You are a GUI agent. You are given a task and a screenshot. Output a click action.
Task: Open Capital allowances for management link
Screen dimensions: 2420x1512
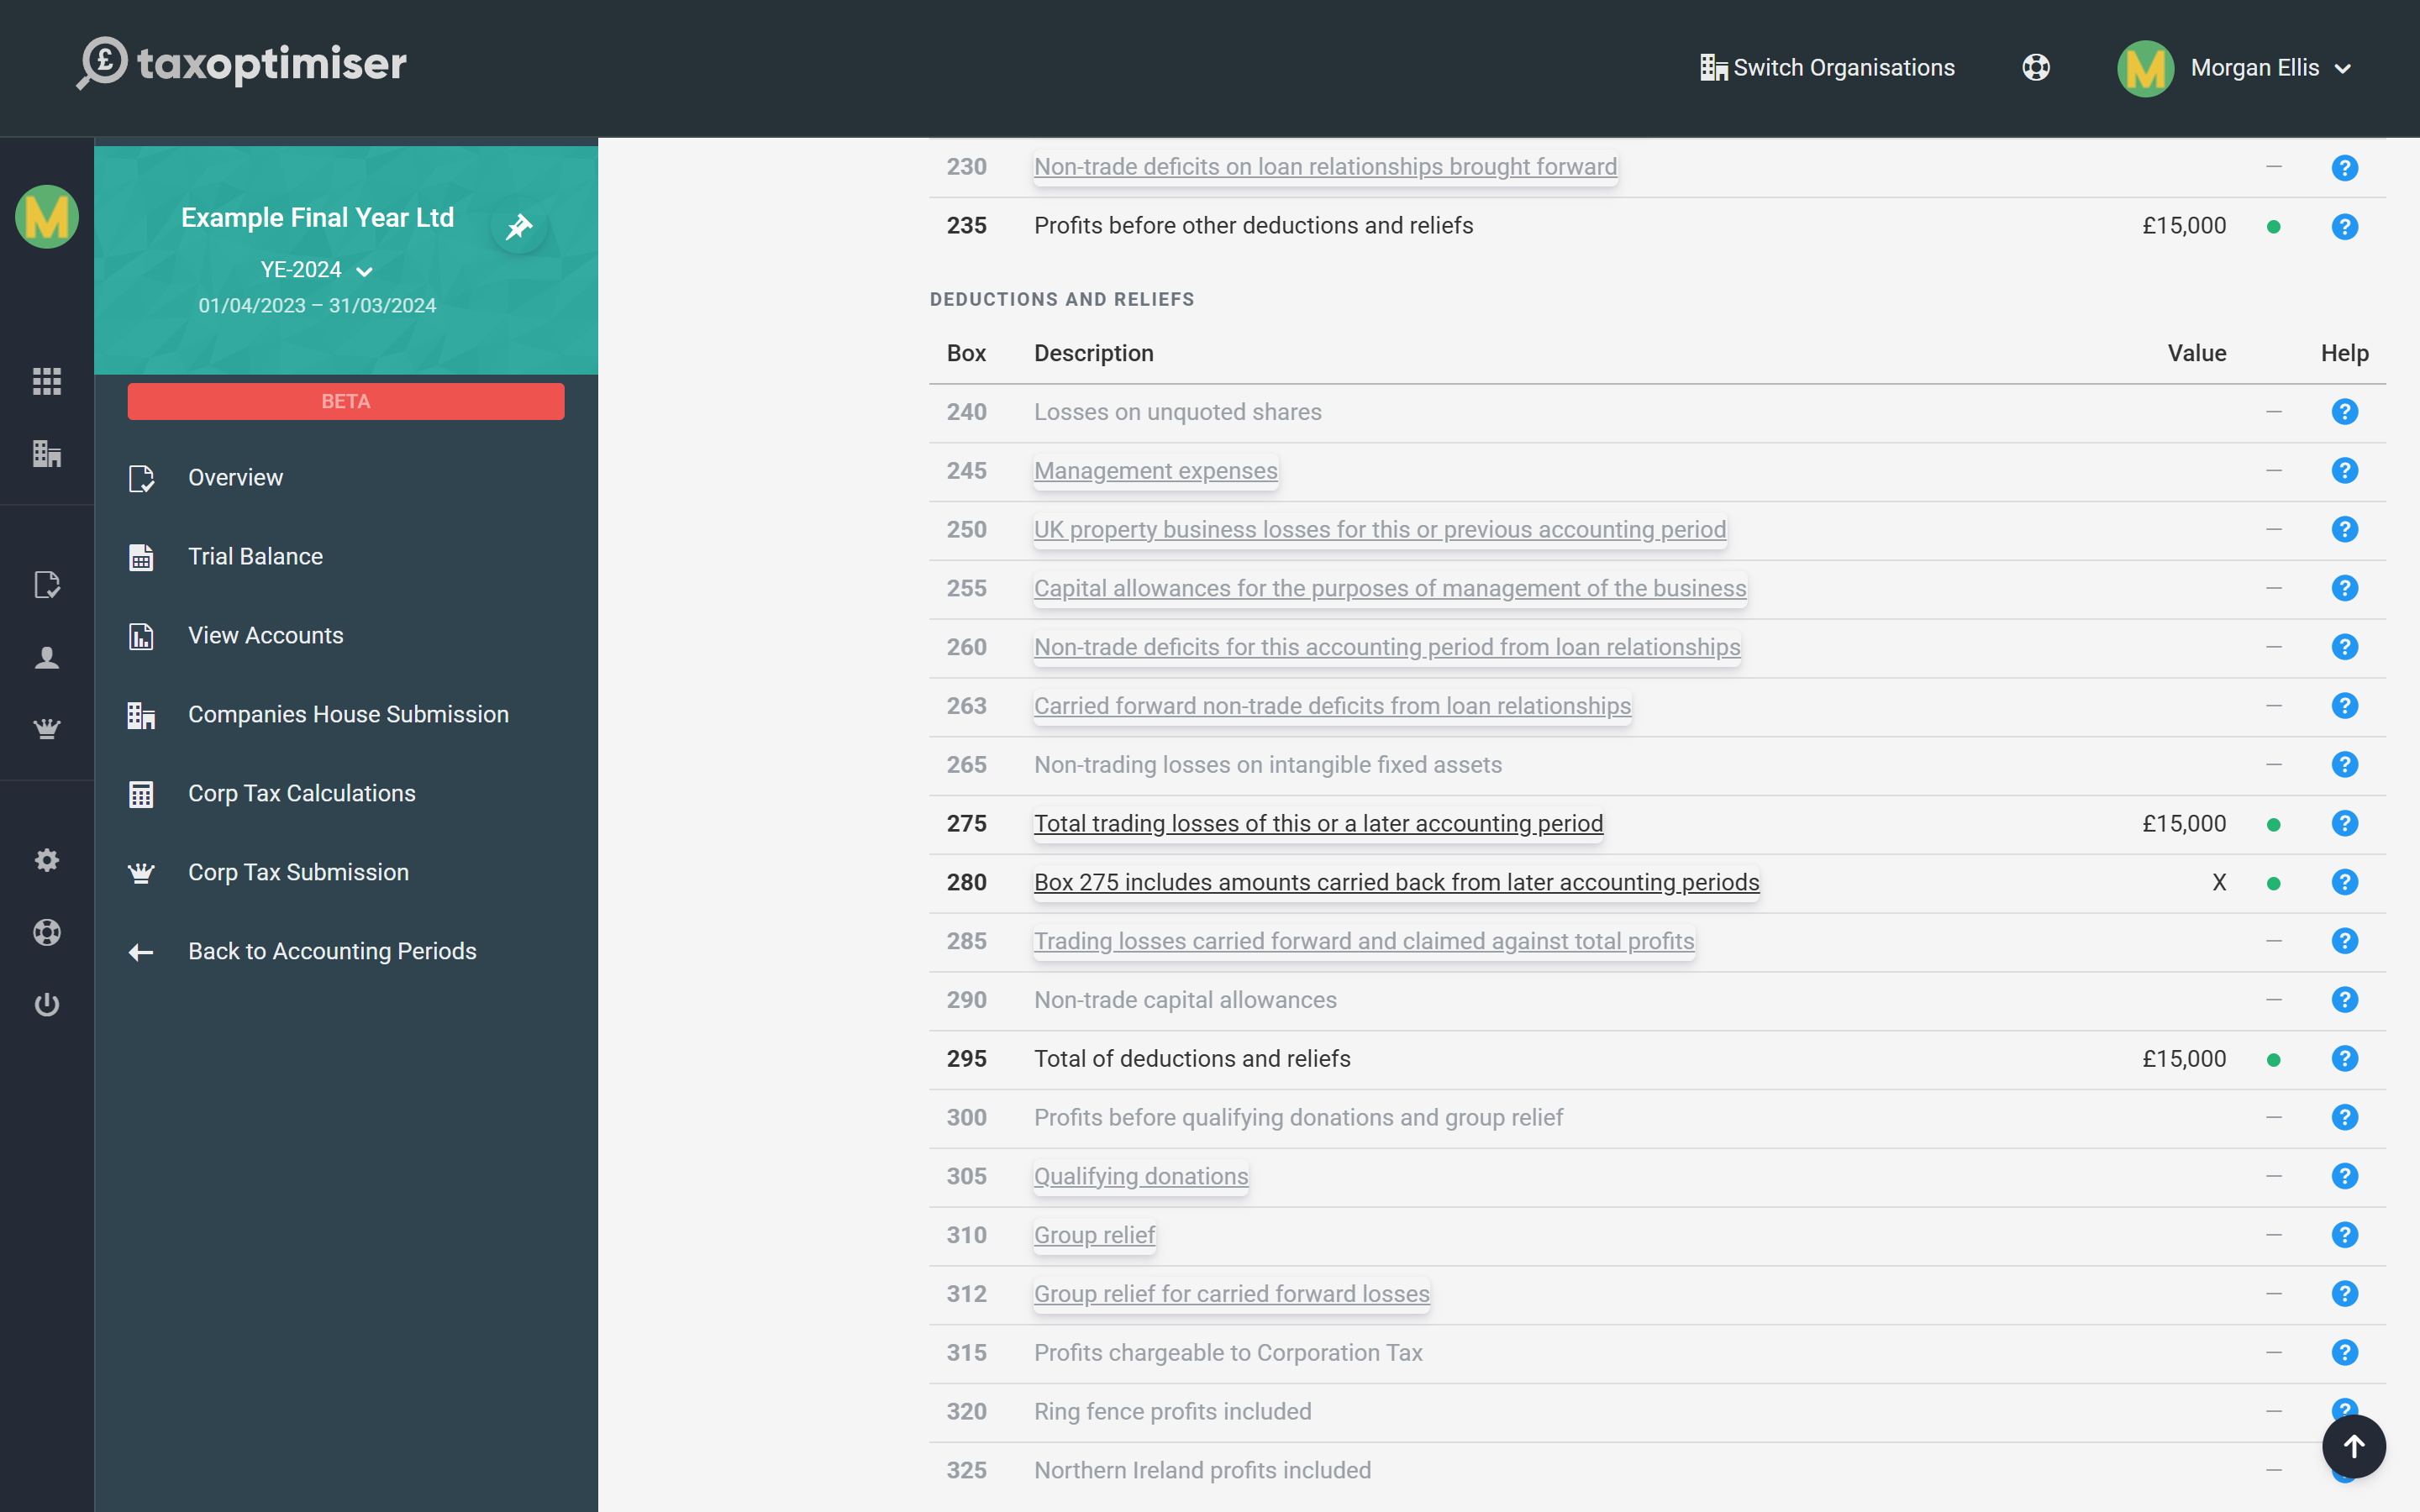[x=1390, y=589]
